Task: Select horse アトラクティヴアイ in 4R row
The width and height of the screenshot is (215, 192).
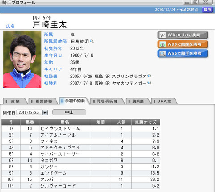Action: [60, 148]
